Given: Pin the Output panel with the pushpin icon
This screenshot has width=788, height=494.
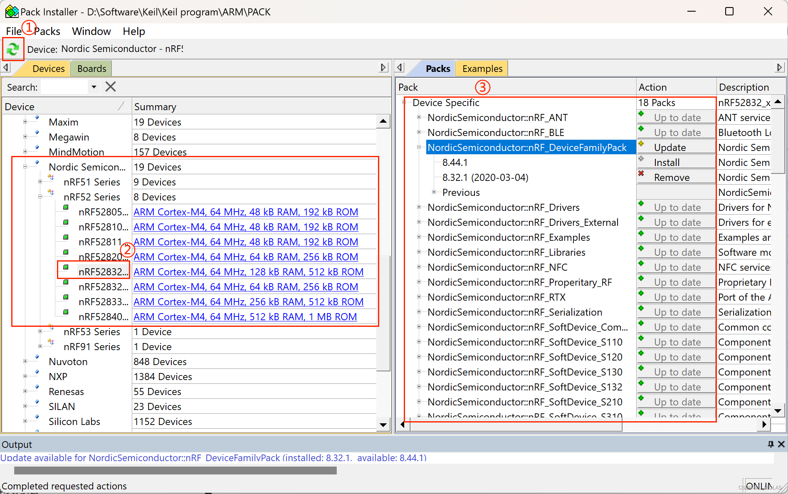Looking at the screenshot, I should [771, 444].
